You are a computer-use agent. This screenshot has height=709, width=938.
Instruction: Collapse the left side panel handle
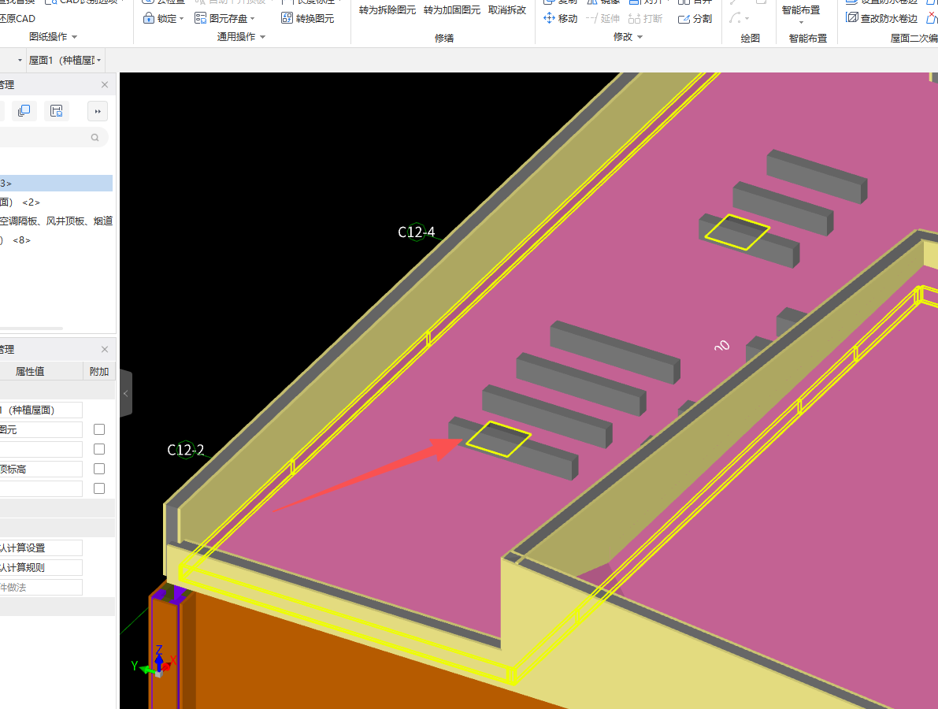tap(126, 393)
